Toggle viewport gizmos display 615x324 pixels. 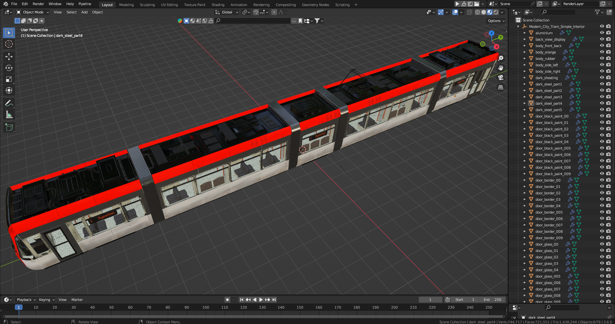(x=441, y=12)
